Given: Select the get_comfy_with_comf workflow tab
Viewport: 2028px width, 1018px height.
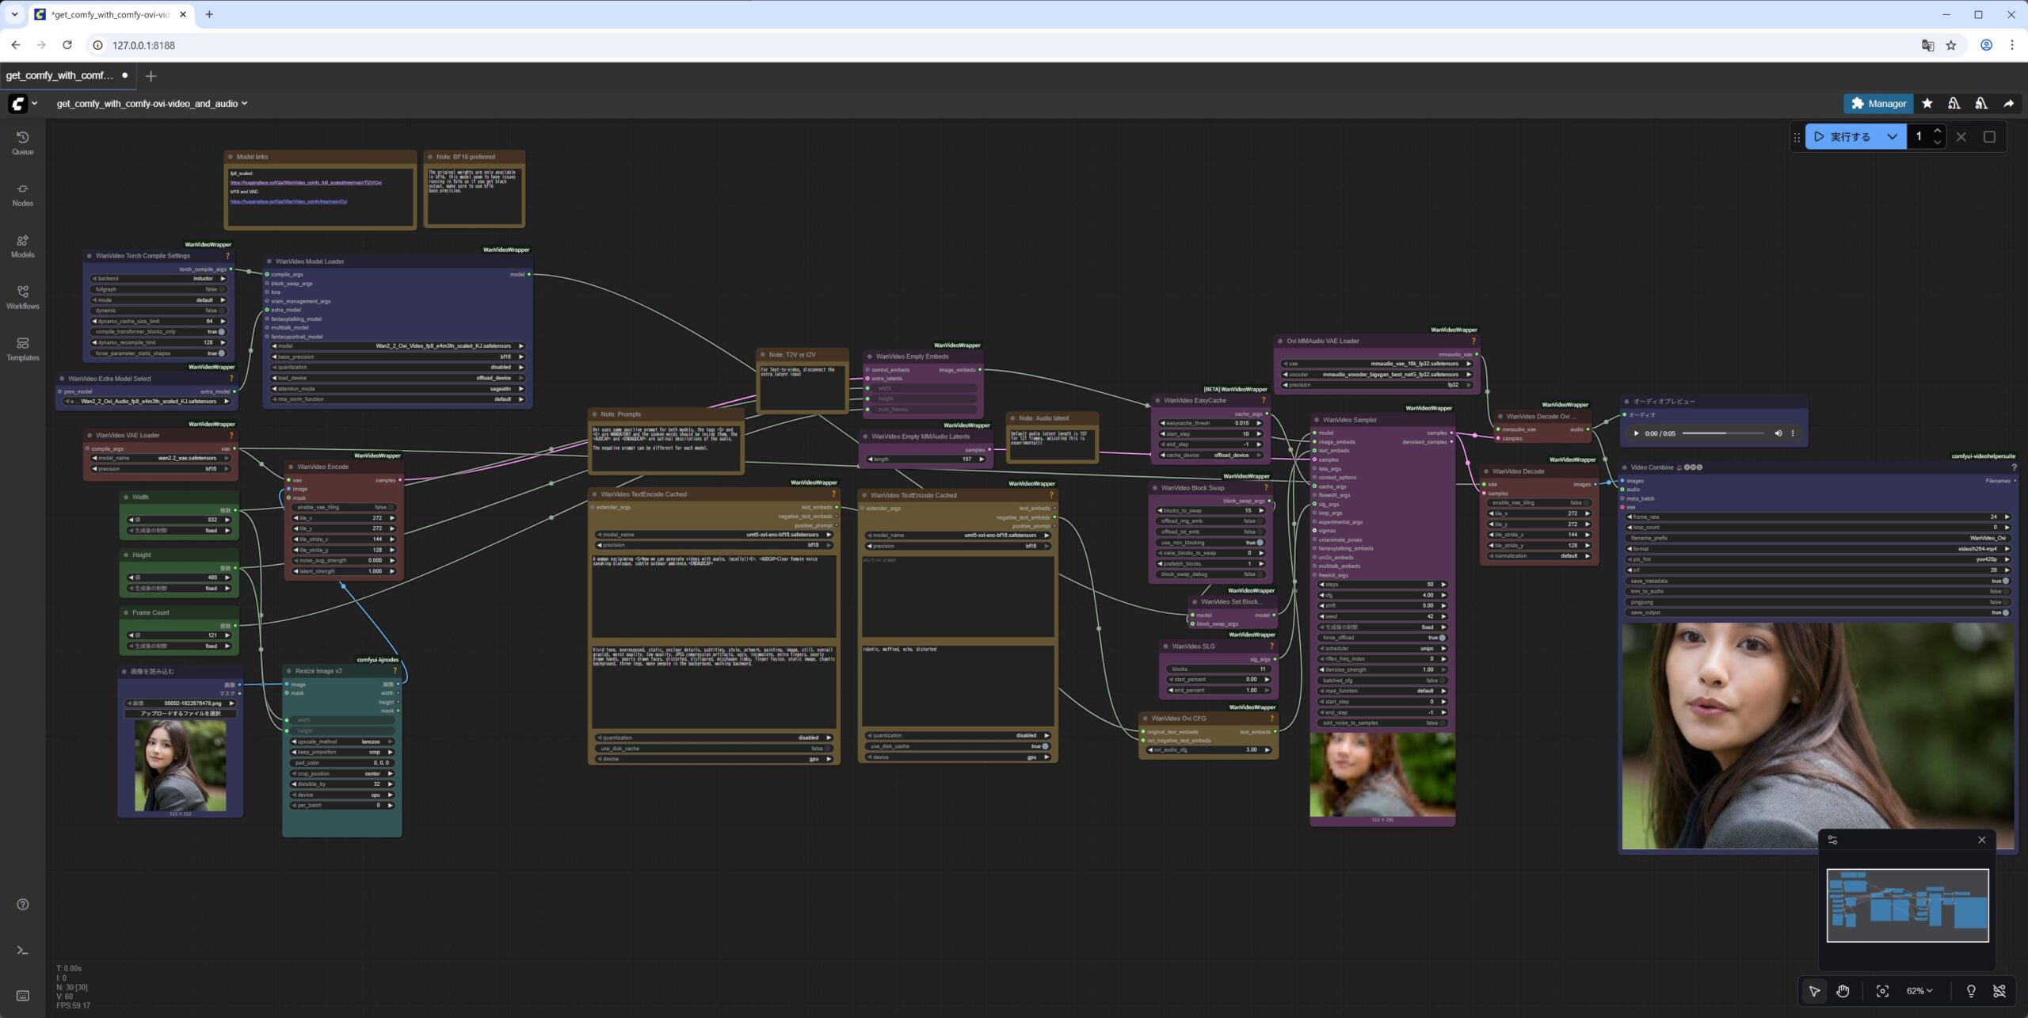Looking at the screenshot, I should coord(60,75).
